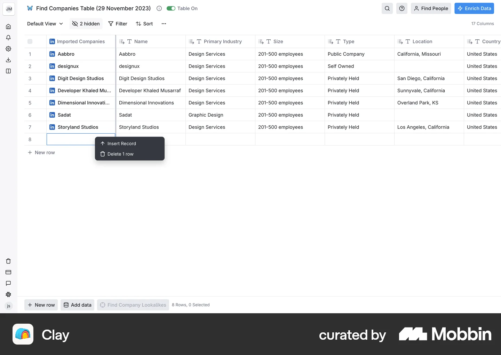Click the JM workspace avatar
The height and width of the screenshot is (355, 501).
point(9,9)
